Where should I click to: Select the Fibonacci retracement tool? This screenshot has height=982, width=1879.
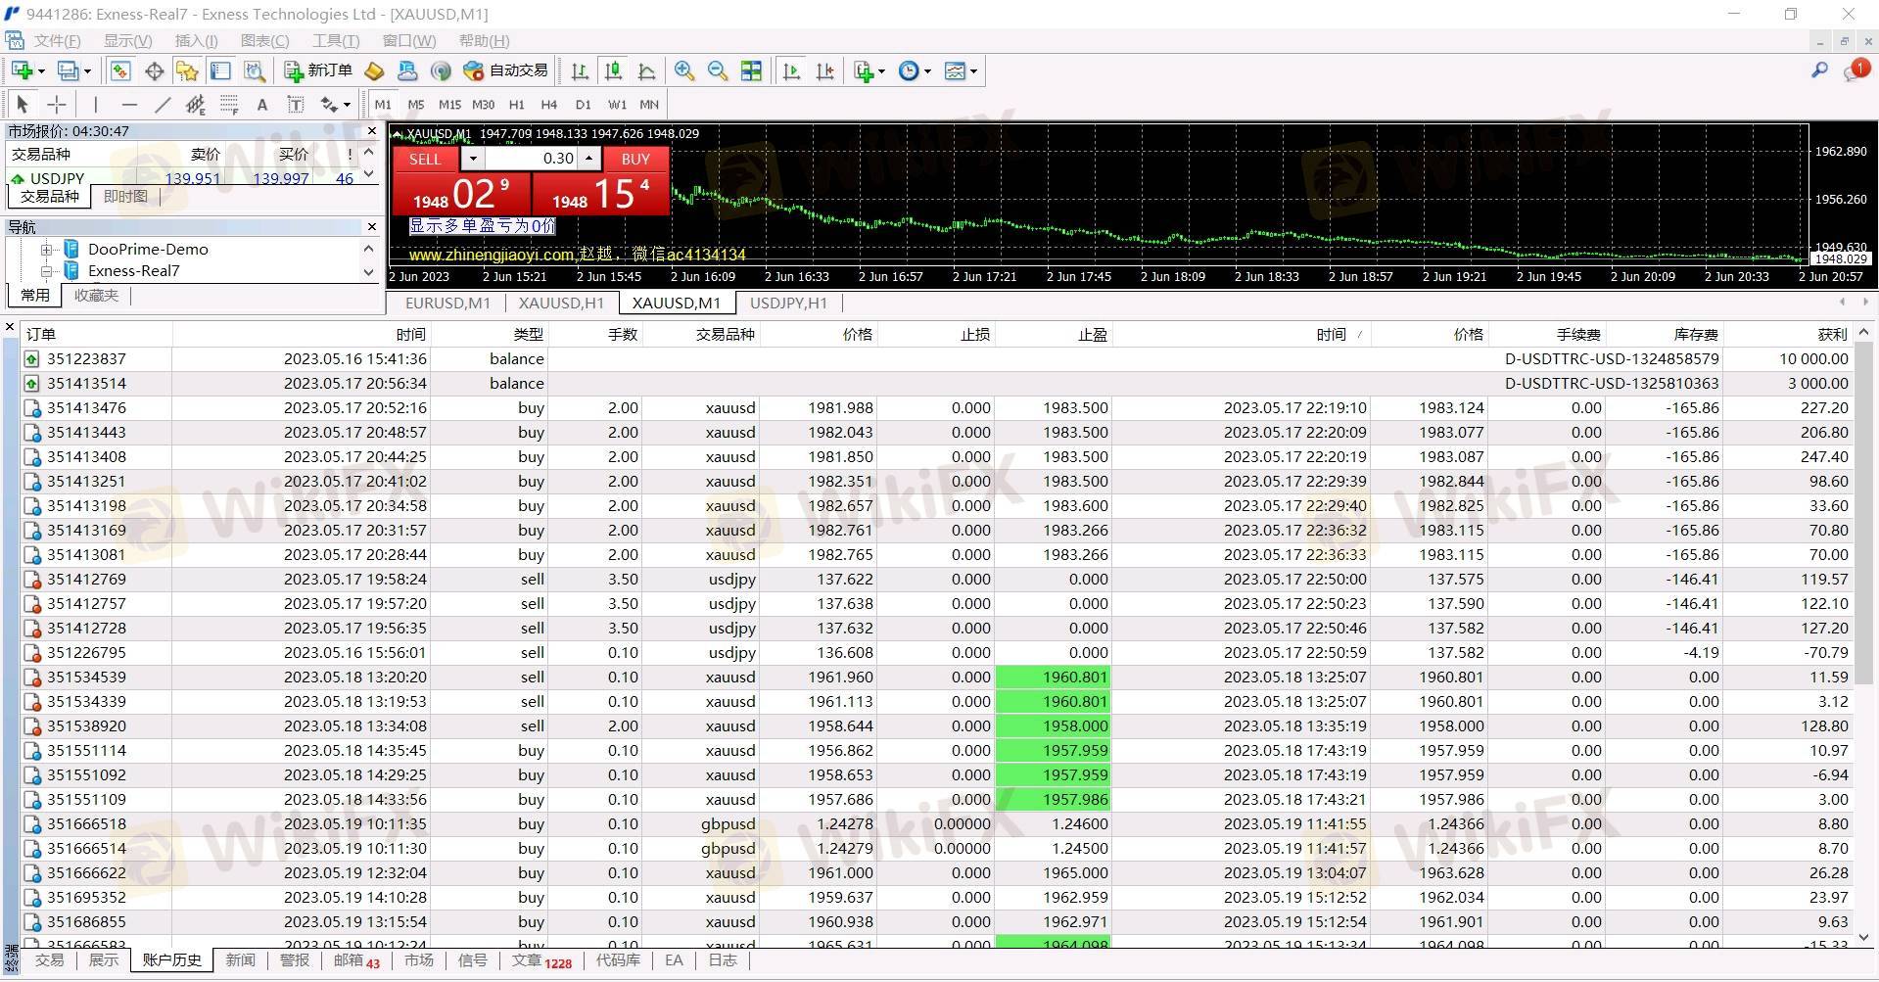pos(229,104)
